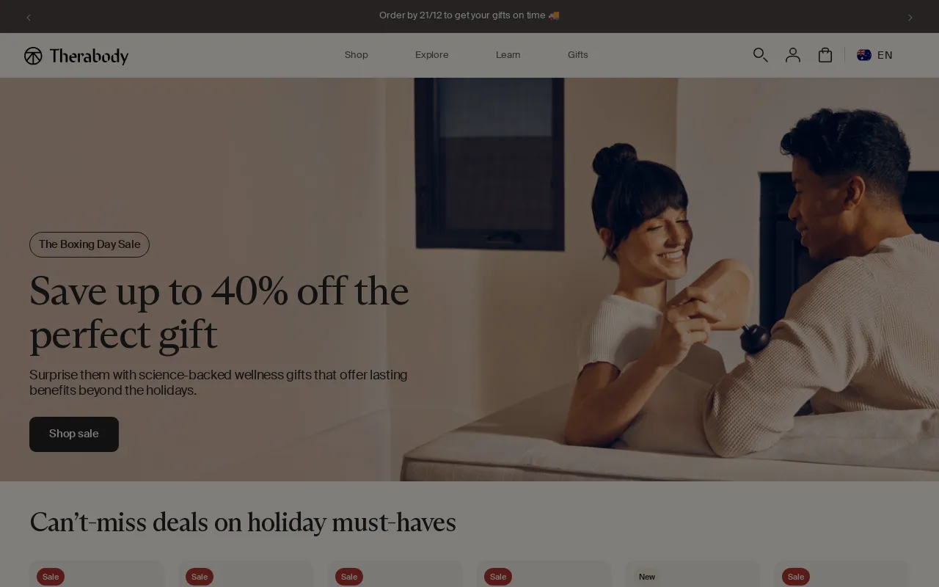
Task: Open the account profile icon
Action: (793, 55)
